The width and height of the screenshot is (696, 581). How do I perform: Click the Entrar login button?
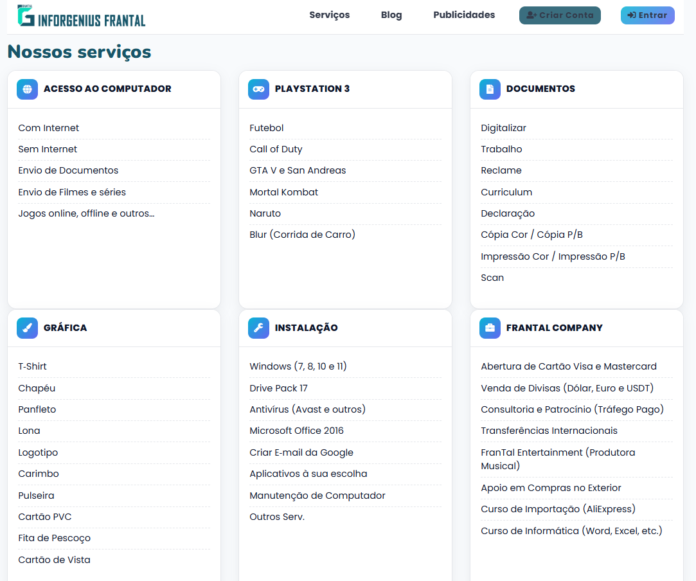point(647,15)
